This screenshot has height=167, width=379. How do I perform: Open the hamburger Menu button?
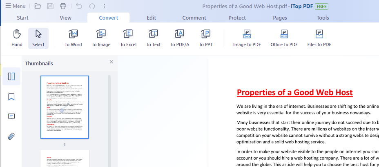(x=16, y=6)
